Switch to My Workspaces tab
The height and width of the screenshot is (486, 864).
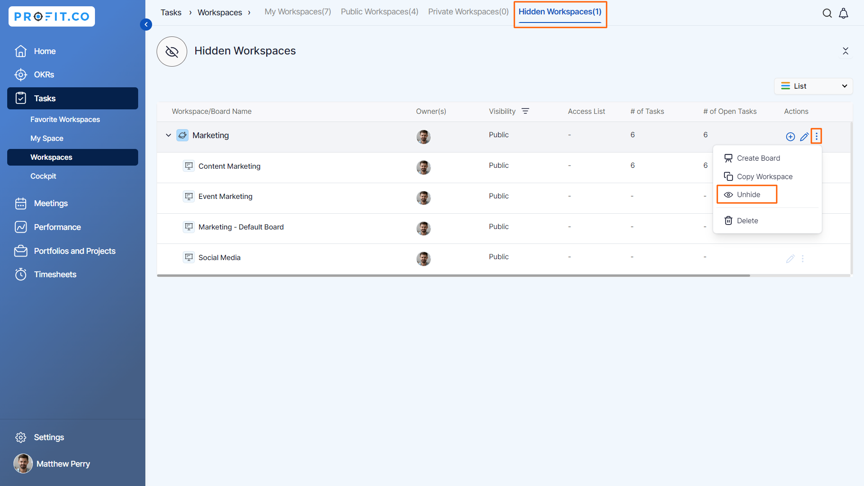297,12
